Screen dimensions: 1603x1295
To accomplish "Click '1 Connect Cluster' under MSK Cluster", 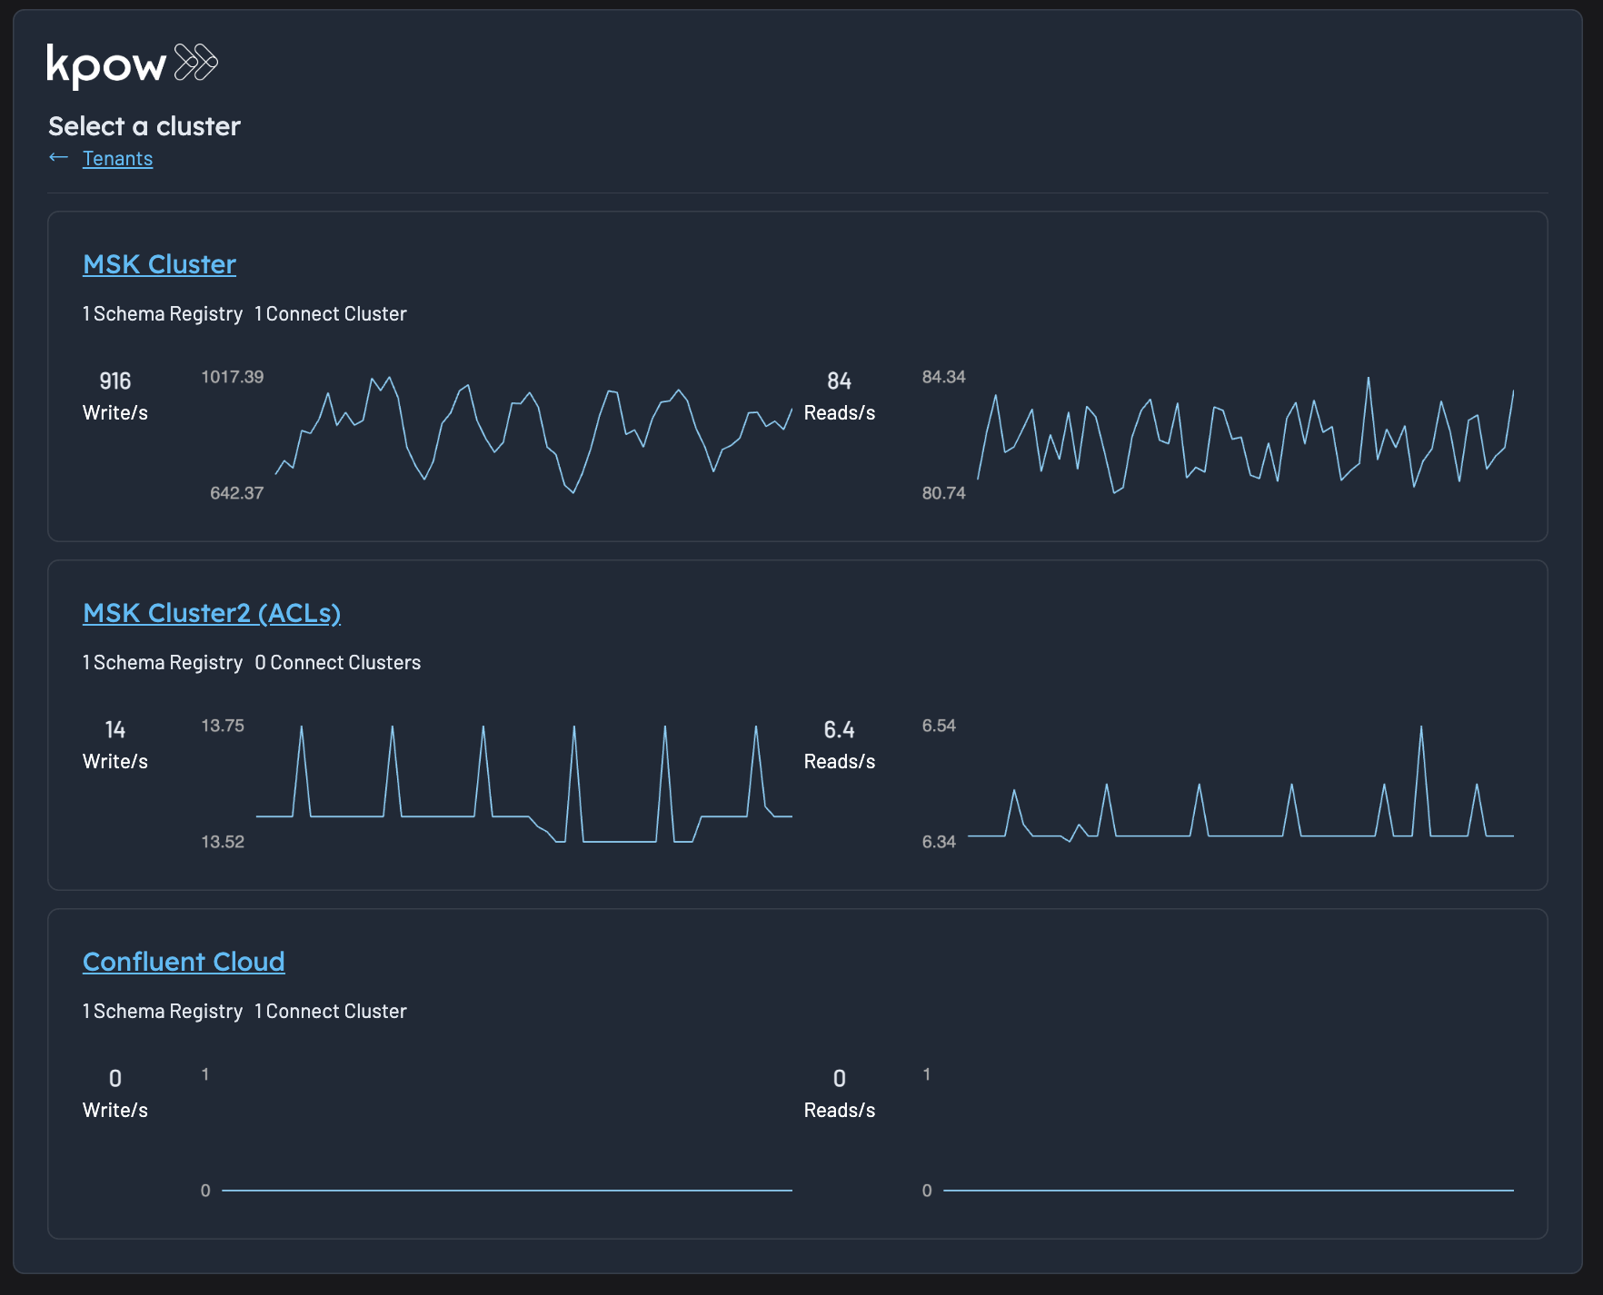I will pyautogui.click(x=331, y=314).
